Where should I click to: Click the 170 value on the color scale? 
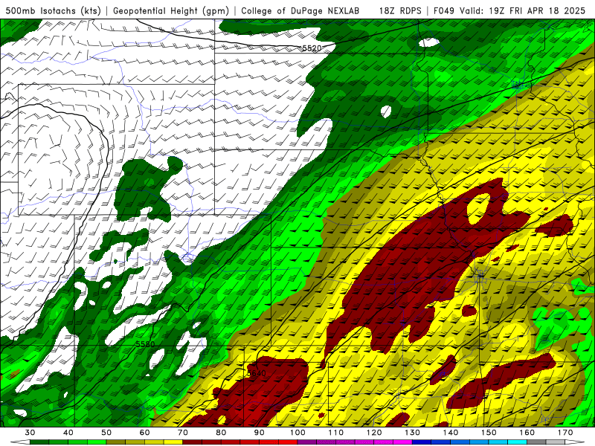click(x=565, y=433)
